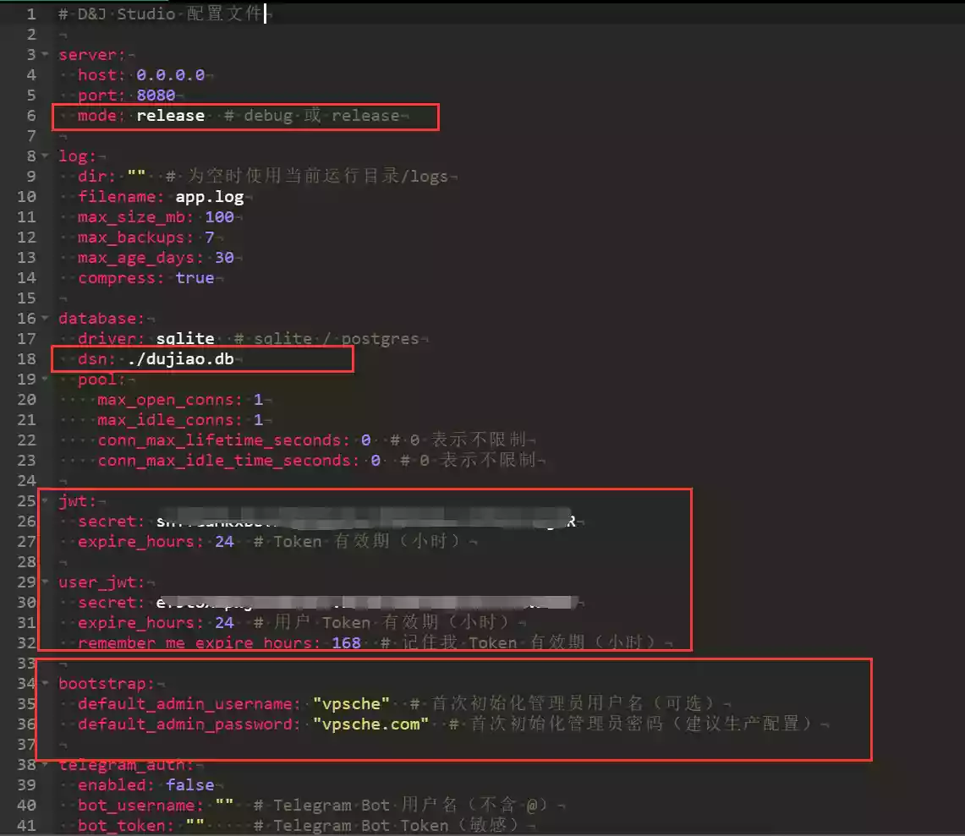
Task: Click line number 1 in the gutter
Action: [x=30, y=14]
